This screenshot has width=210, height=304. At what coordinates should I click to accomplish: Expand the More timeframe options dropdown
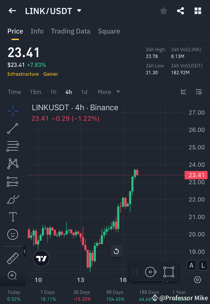pos(109,92)
